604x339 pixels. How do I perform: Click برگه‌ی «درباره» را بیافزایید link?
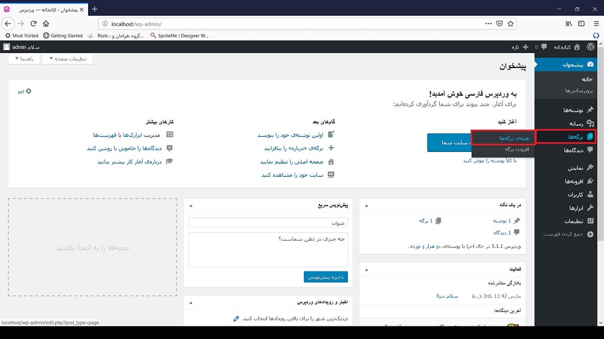[293, 148]
